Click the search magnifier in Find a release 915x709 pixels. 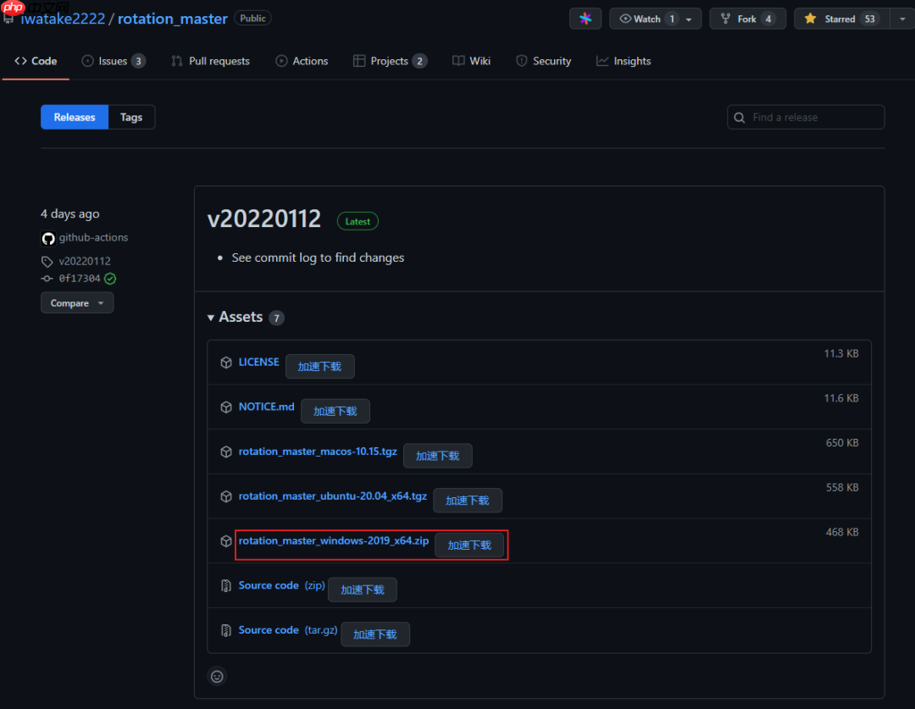coord(740,118)
